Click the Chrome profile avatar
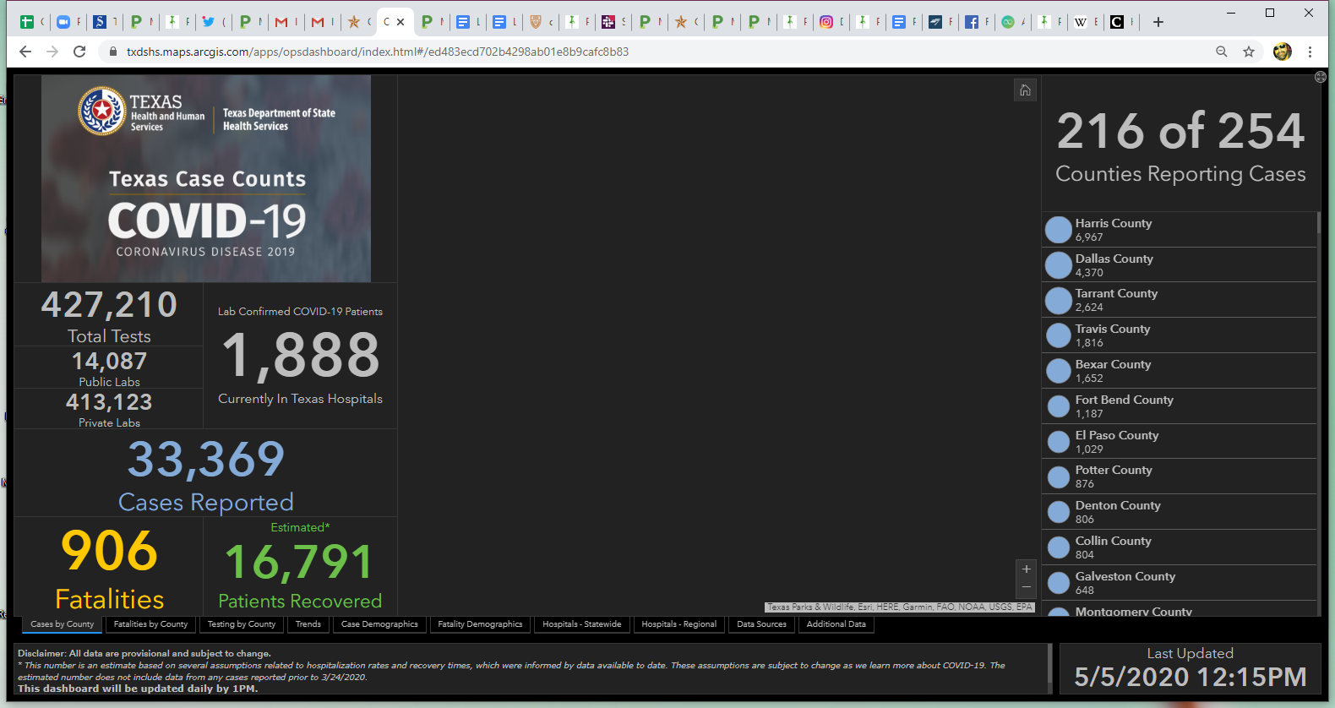 pyautogui.click(x=1282, y=52)
